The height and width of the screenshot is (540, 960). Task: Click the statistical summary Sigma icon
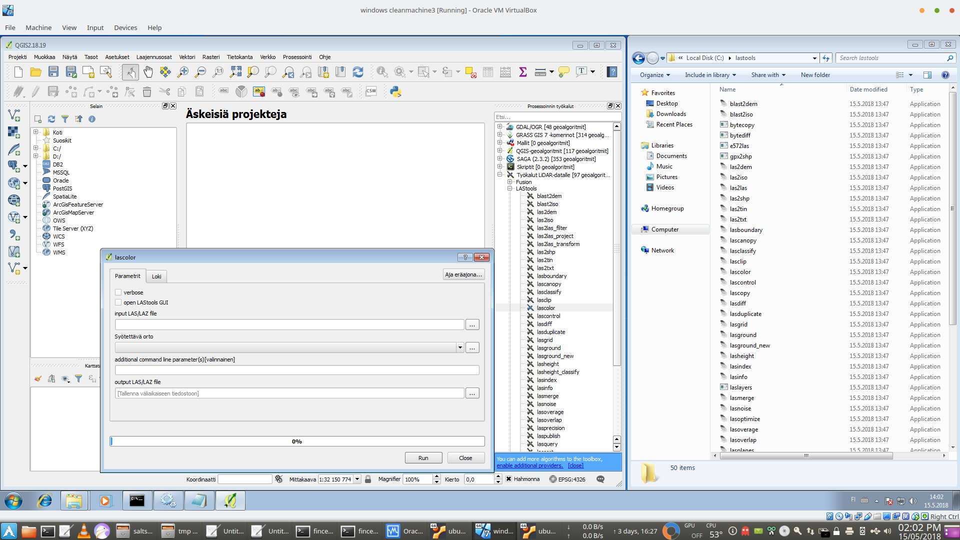(523, 72)
